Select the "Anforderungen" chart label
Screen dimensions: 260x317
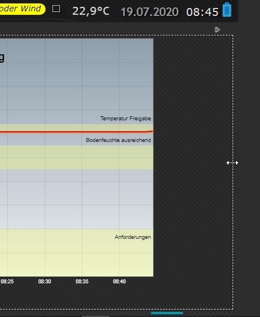(133, 237)
